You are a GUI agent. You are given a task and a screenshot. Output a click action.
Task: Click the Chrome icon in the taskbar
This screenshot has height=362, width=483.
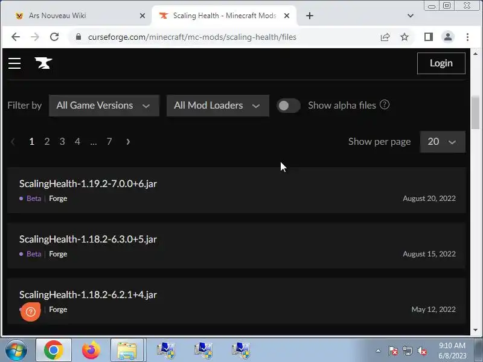click(54, 351)
